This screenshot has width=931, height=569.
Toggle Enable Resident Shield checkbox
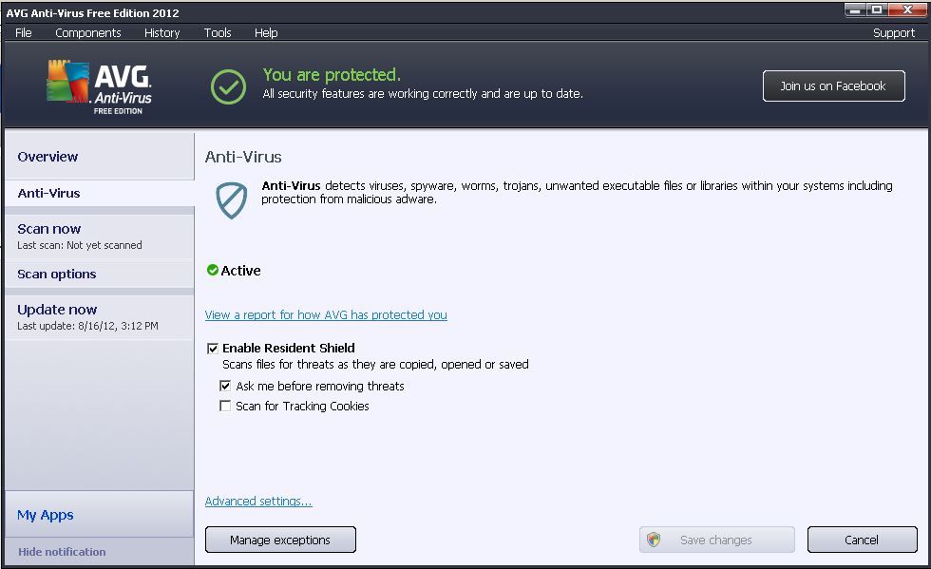[x=213, y=348]
